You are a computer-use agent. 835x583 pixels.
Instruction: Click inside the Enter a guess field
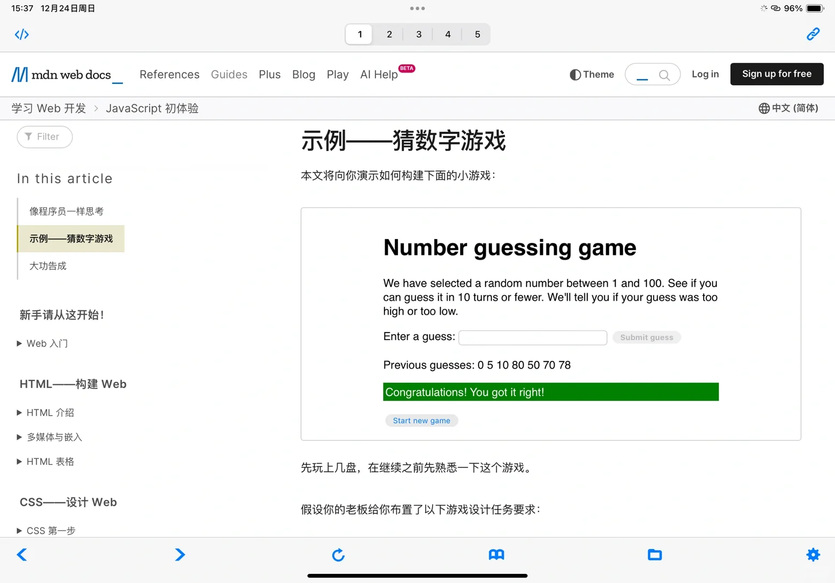tap(532, 337)
